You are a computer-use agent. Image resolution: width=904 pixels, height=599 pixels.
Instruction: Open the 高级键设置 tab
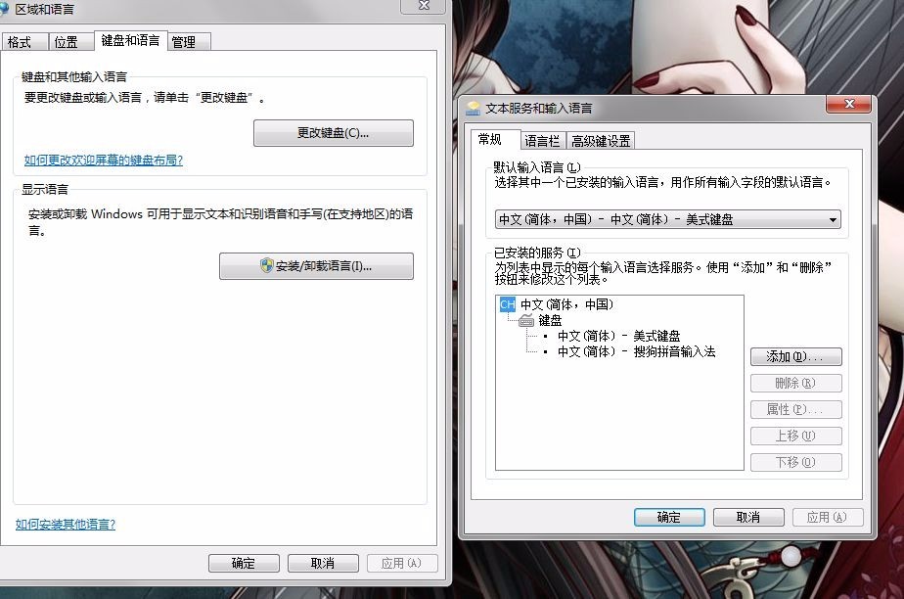point(601,141)
